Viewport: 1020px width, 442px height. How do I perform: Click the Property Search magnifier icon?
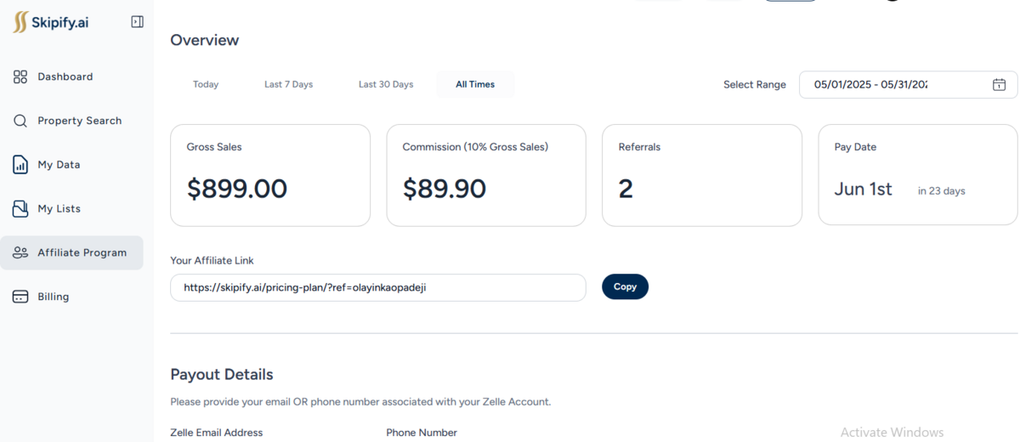coord(20,121)
